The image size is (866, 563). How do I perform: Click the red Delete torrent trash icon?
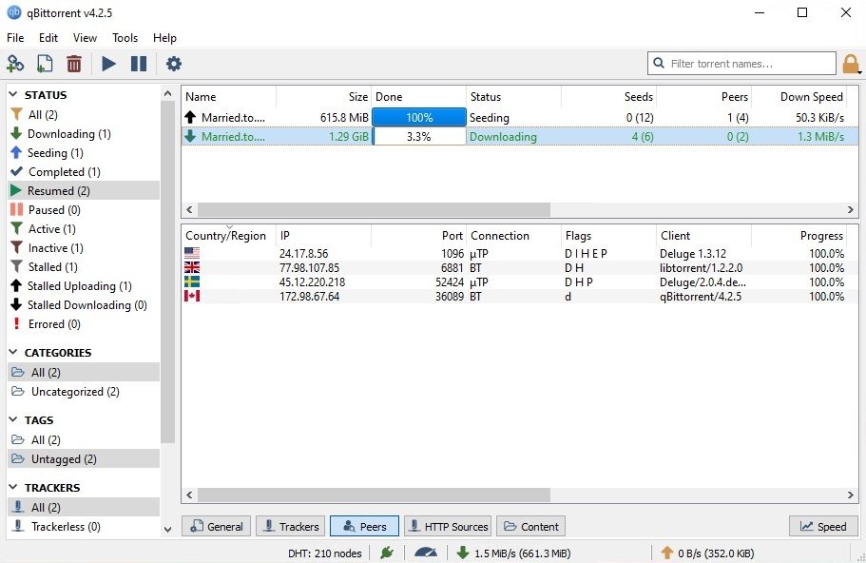[74, 64]
